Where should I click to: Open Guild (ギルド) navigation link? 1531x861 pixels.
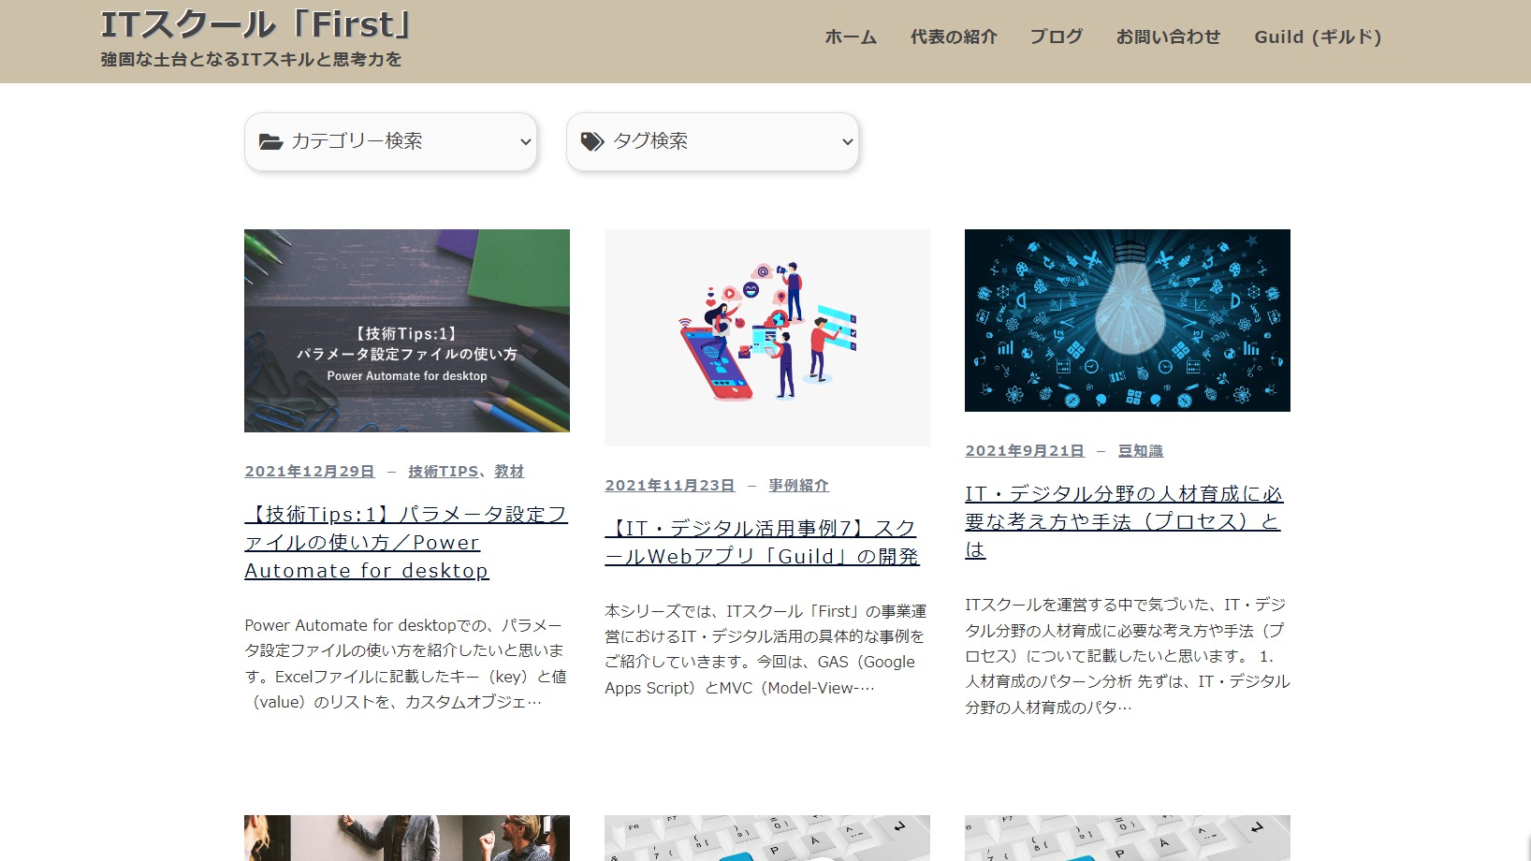(x=1317, y=37)
